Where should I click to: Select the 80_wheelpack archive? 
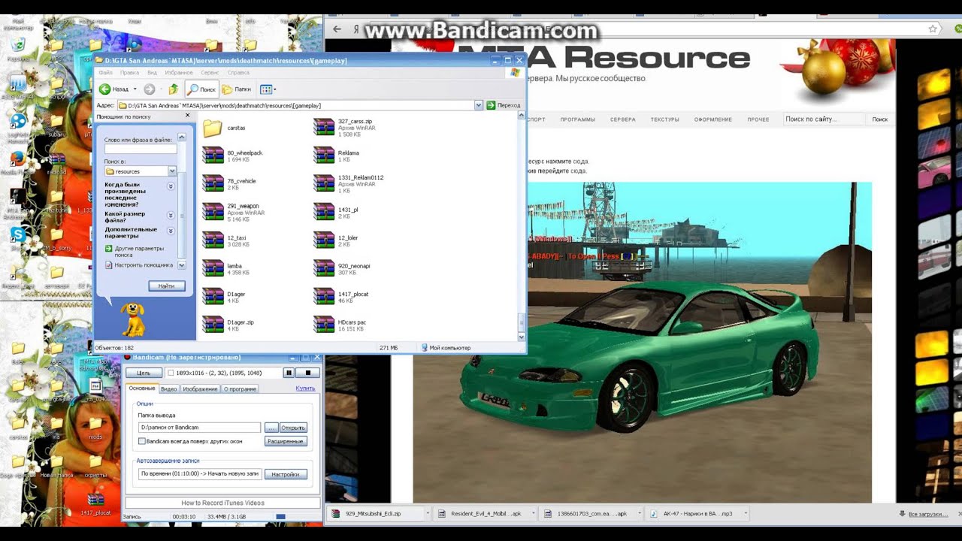tap(233, 156)
